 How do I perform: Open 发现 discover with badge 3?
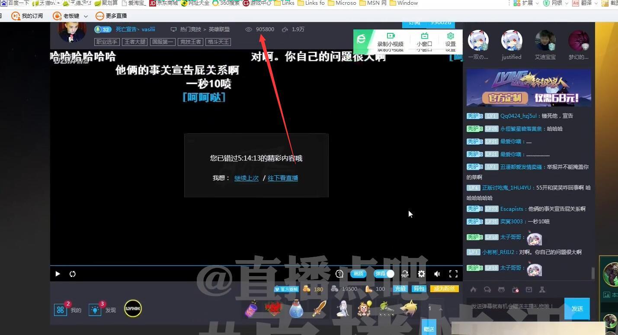click(102, 309)
